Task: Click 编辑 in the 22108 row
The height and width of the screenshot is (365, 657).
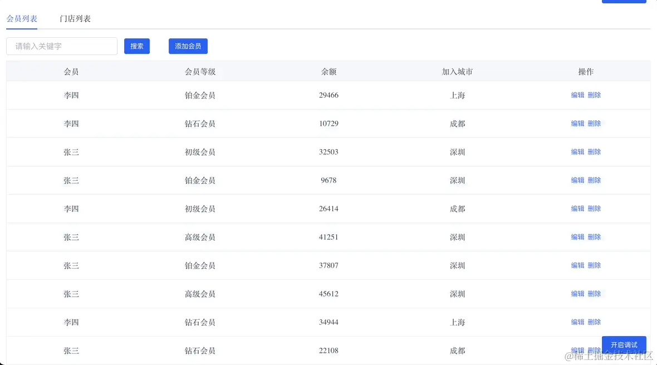Action: pos(577,351)
